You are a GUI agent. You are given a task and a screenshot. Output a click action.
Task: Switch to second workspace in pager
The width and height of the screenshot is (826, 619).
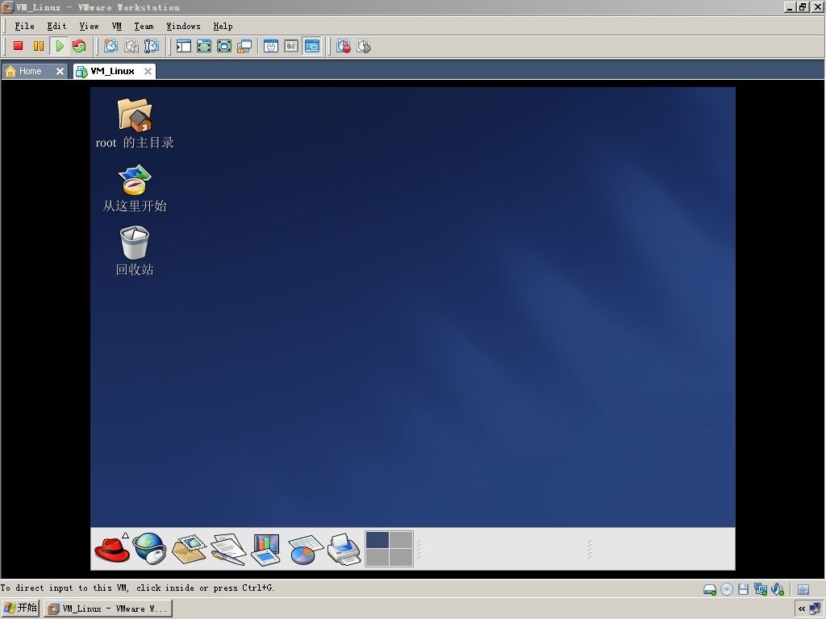[x=401, y=539]
